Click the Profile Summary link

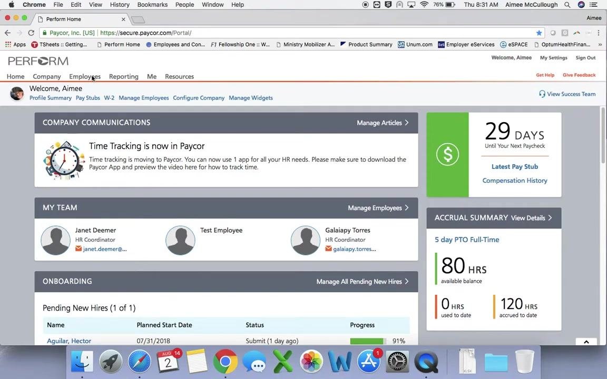click(x=51, y=98)
